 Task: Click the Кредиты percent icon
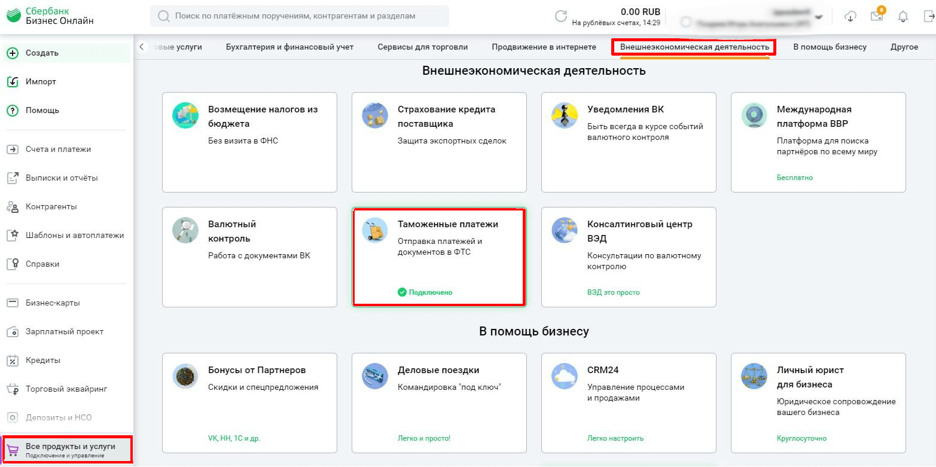tap(13, 361)
